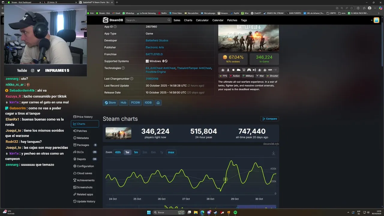Viewport: 384px width, 216px height.
Task: Open the home website icon button
Action: point(158,103)
